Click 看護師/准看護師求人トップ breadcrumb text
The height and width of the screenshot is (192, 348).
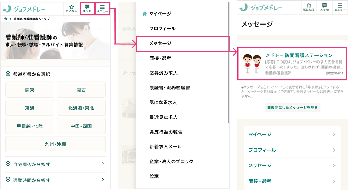(x=32, y=19)
